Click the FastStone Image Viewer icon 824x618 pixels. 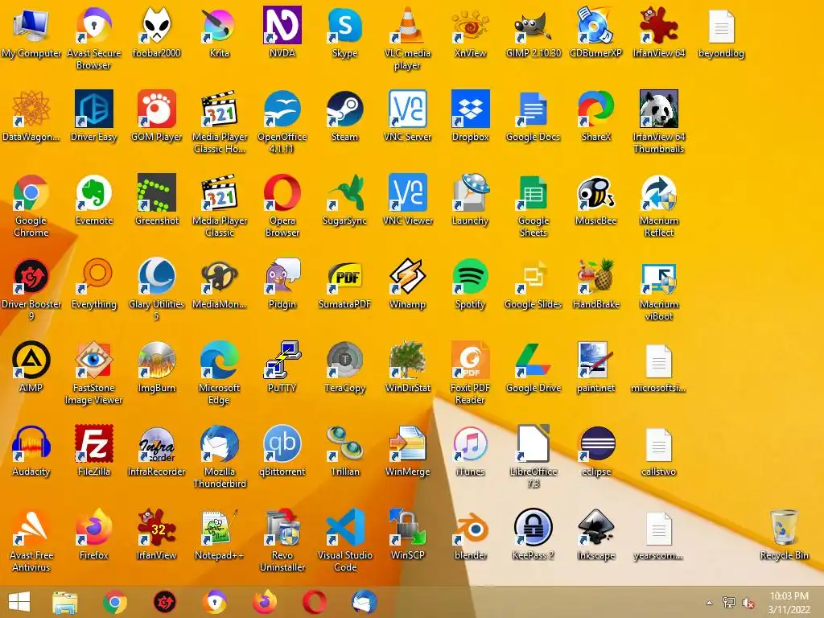93,360
